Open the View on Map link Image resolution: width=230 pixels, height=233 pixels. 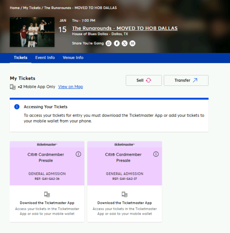[x=71, y=87]
